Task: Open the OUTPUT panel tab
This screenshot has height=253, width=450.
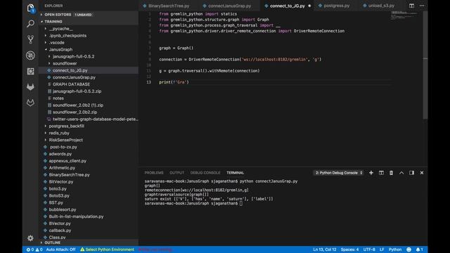Action: coord(176,173)
